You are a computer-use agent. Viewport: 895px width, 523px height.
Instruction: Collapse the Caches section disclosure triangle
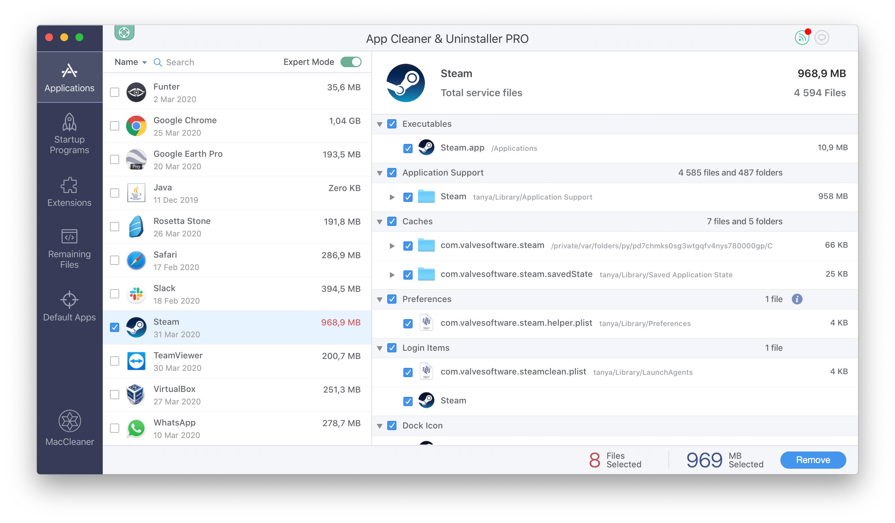click(380, 221)
